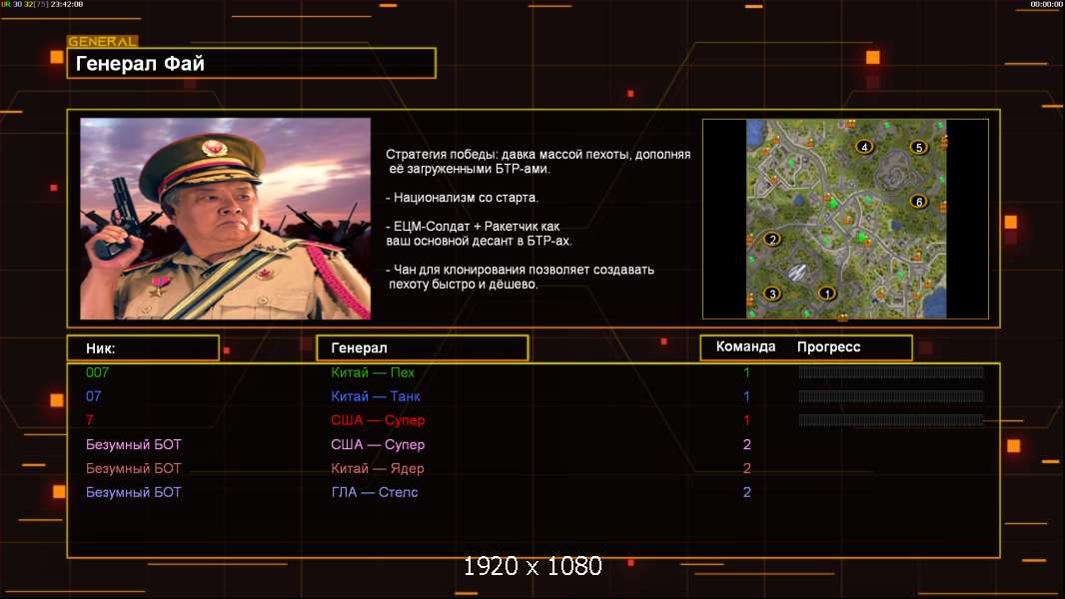Click the 'Прогресс' column header
Viewport: 1065px width, 599px height.
(828, 347)
